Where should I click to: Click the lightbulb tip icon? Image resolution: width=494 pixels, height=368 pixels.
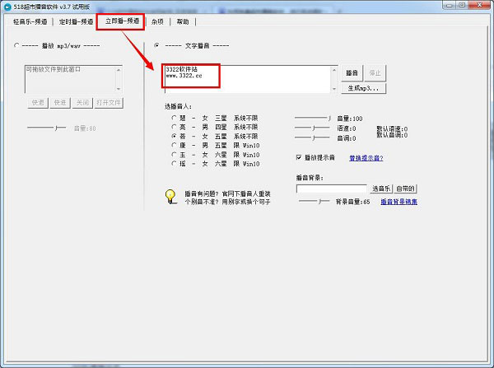pyautogui.click(x=171, y=196)
